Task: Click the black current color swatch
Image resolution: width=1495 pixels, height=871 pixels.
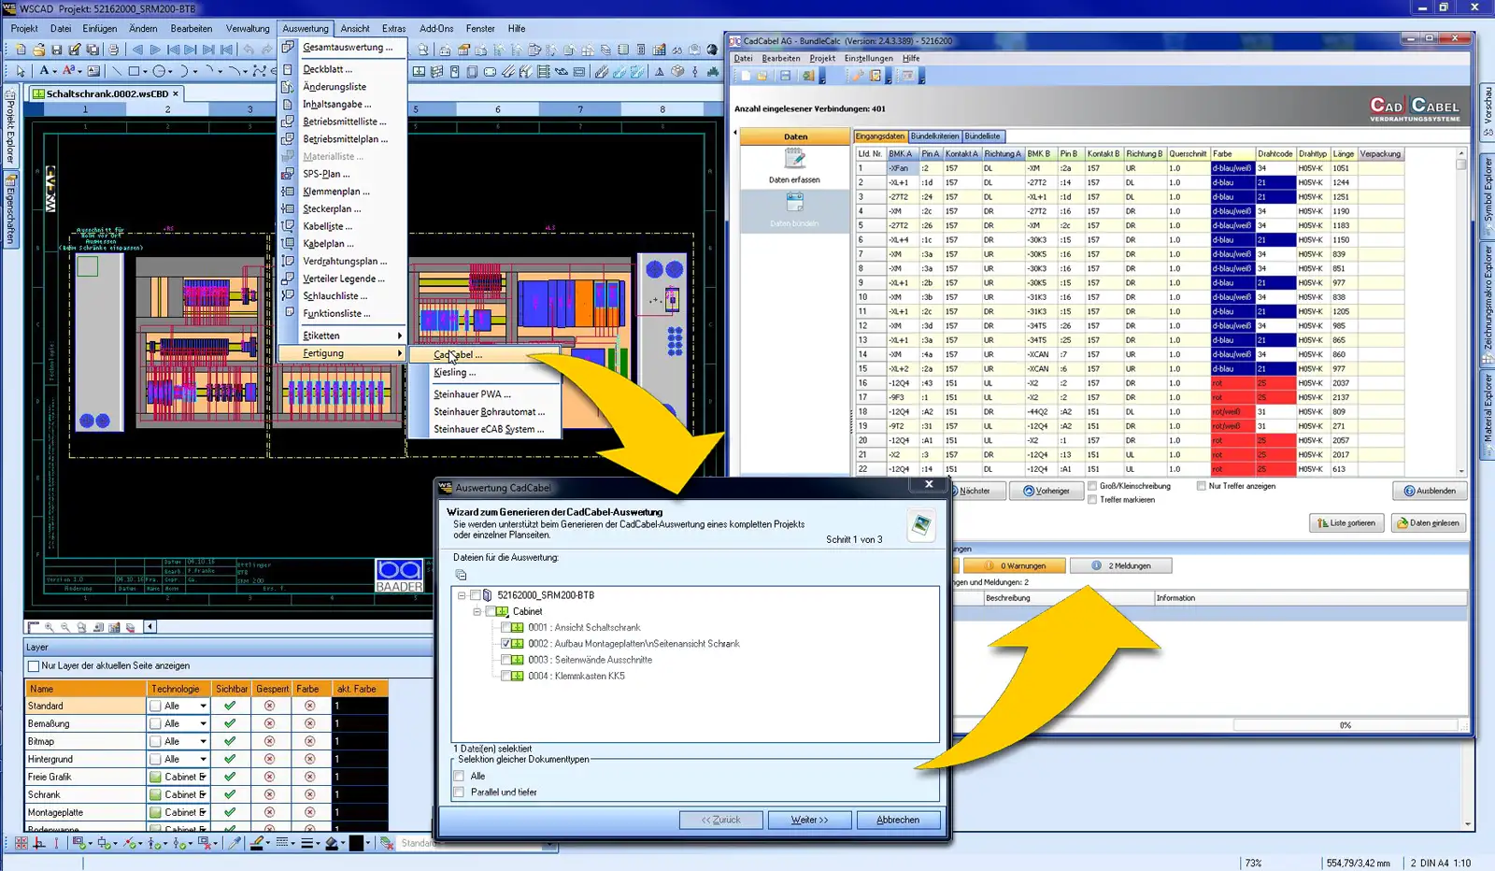Action: point(356,843)
